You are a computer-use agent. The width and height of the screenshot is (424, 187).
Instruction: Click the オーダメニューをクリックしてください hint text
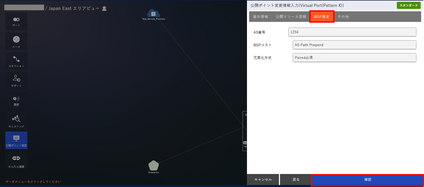point(33,182)
